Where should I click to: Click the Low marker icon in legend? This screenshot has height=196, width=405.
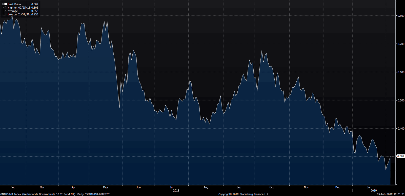pos(6,14)
